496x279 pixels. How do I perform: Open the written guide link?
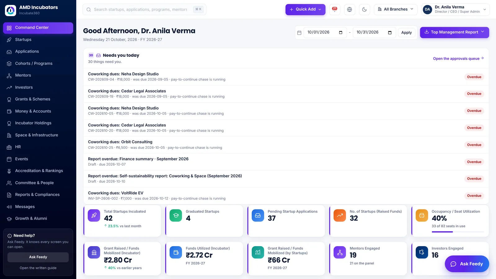tap(38, 268)
